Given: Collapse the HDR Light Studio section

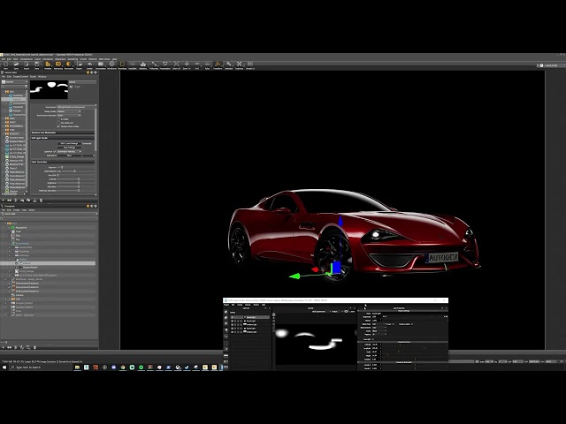Looking at the screenshot, I should (x=63, y=138).
